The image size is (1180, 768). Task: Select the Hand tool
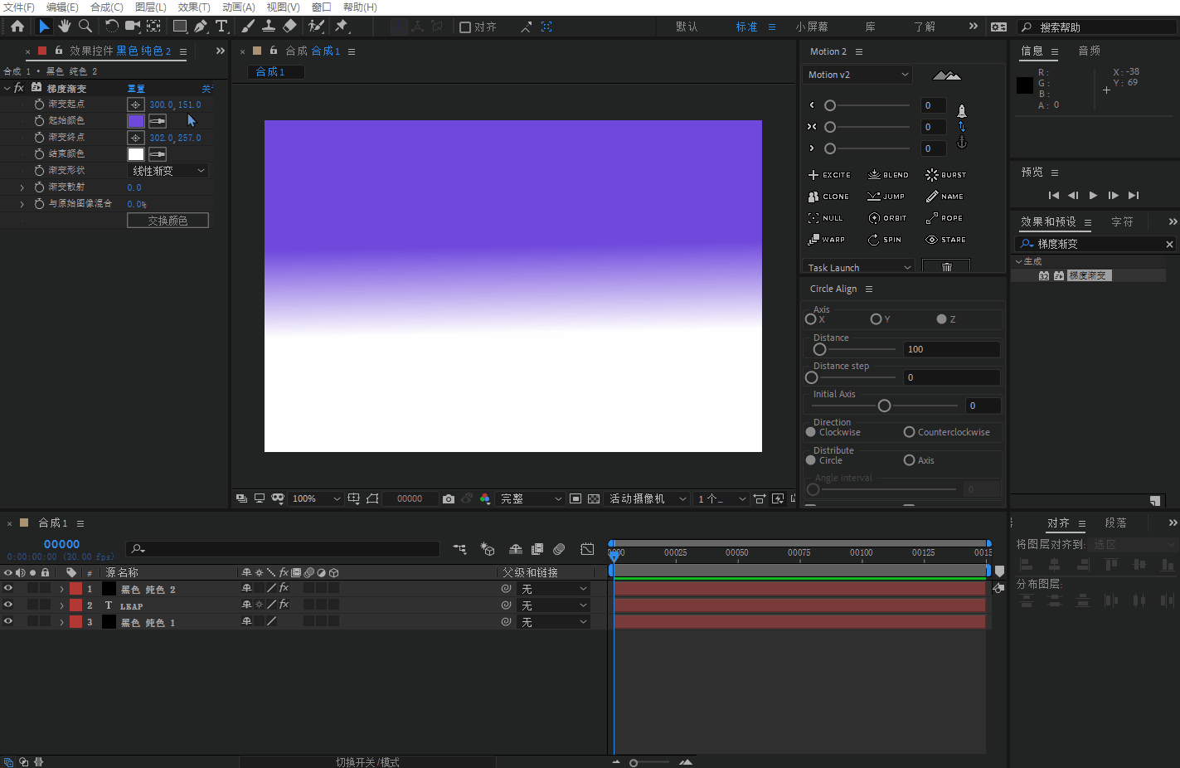pos(65,27)
